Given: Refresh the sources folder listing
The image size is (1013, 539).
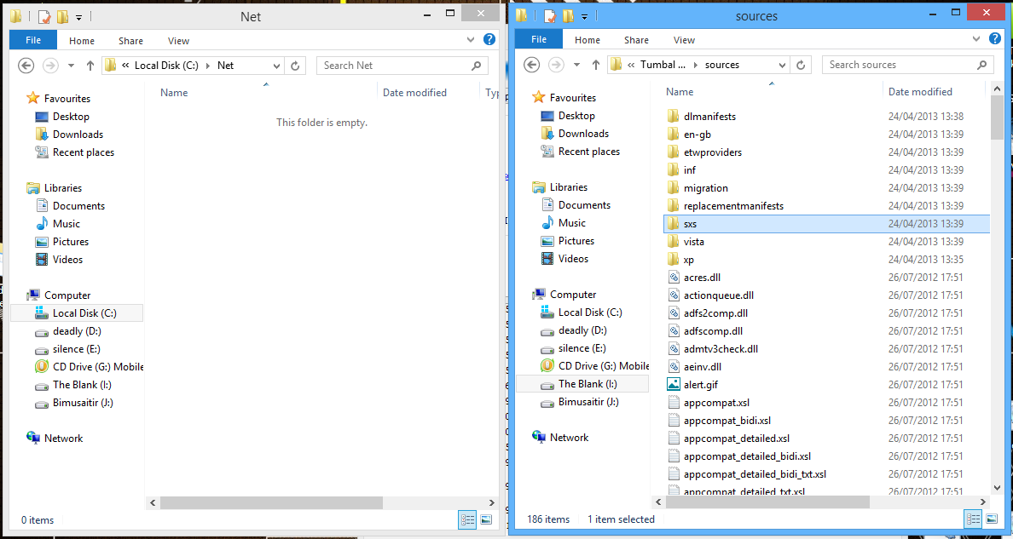Looking at the screenshot, I should 800,64.
